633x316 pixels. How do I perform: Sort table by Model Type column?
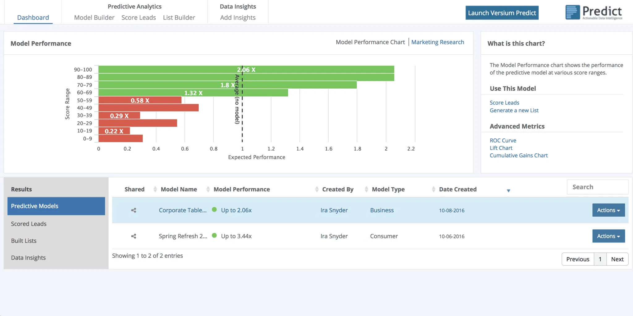[388, 189]
